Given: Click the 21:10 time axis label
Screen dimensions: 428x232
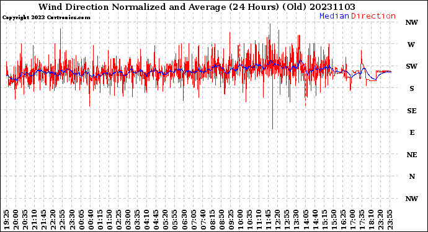Looking at the screenshot, I should (x=34, y=220).
